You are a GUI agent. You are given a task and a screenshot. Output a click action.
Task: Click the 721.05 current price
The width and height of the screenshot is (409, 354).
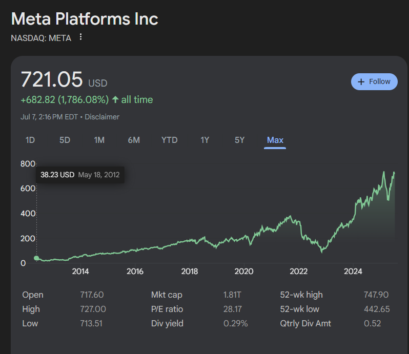pyautogui.click(x=52, y=79)
